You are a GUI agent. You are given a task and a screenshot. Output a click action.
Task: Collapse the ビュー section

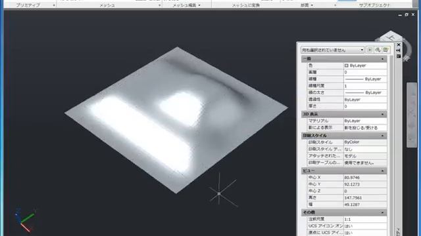(383, 170)
